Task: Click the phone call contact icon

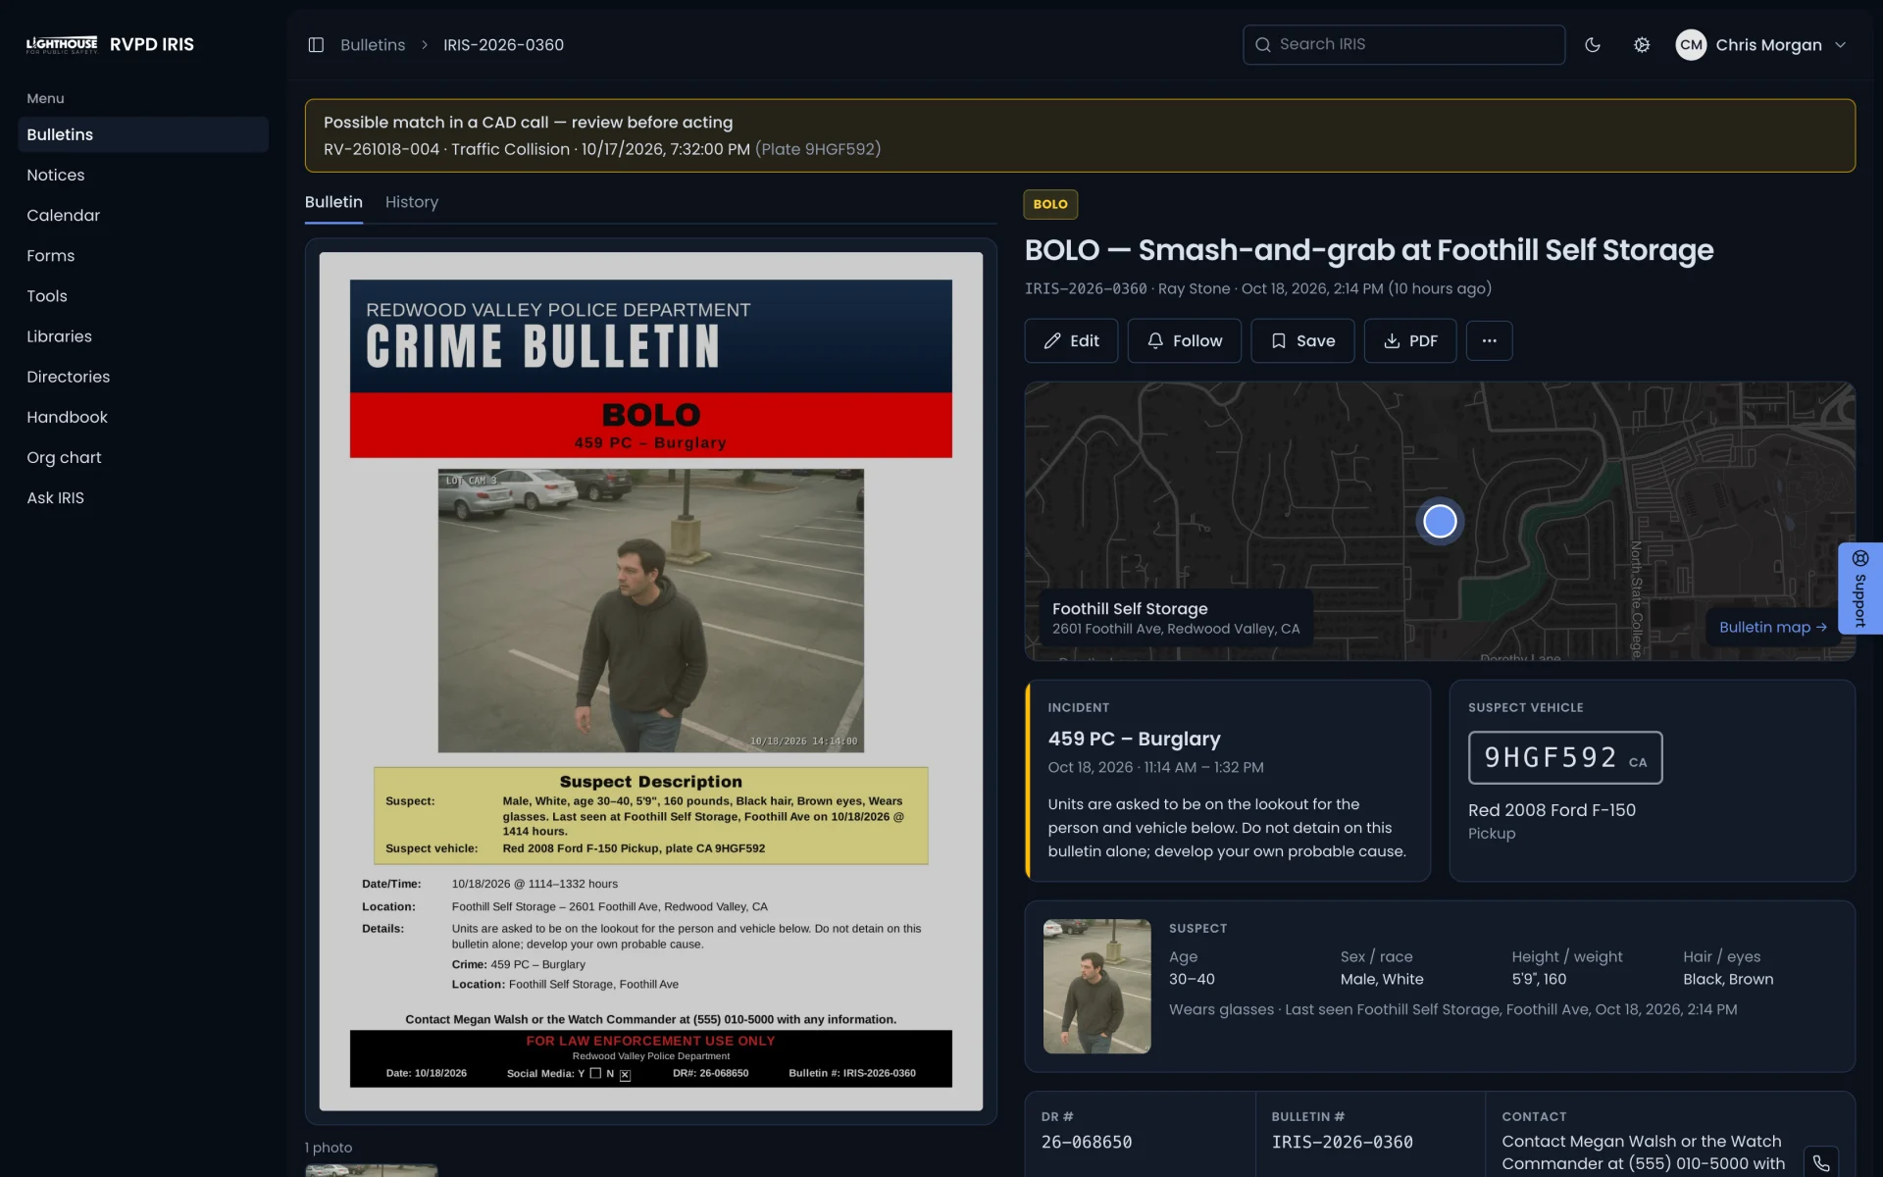Action: pyautogui.click(x=1821, y=1163)
